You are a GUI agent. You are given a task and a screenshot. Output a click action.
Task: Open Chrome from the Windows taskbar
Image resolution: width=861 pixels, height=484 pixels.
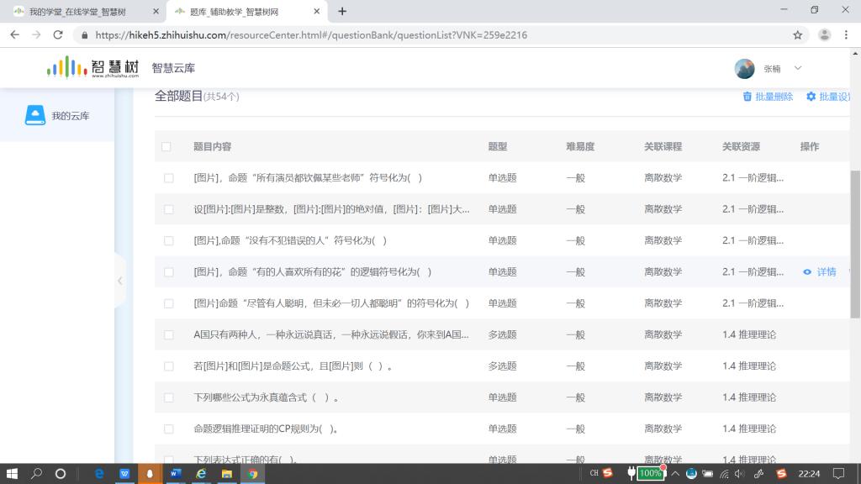252,474
